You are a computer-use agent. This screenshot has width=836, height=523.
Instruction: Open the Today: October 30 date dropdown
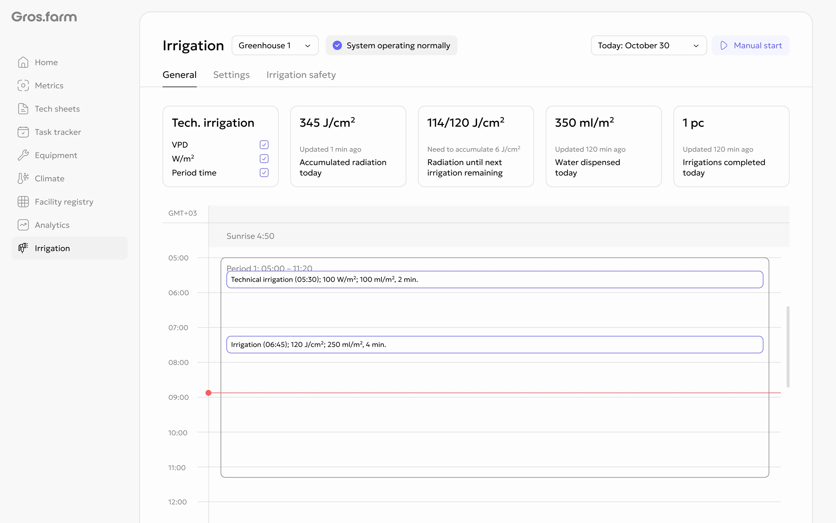(x=649, y=45)
